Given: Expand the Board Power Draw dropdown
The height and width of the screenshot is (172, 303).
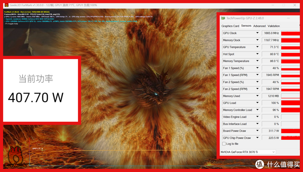Looking at the screenshot, I should (257, 131).
